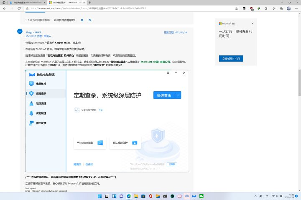Screen dimensions: 301x200
Task: Click the browser address bar URL
Action: tap(88, 8)
